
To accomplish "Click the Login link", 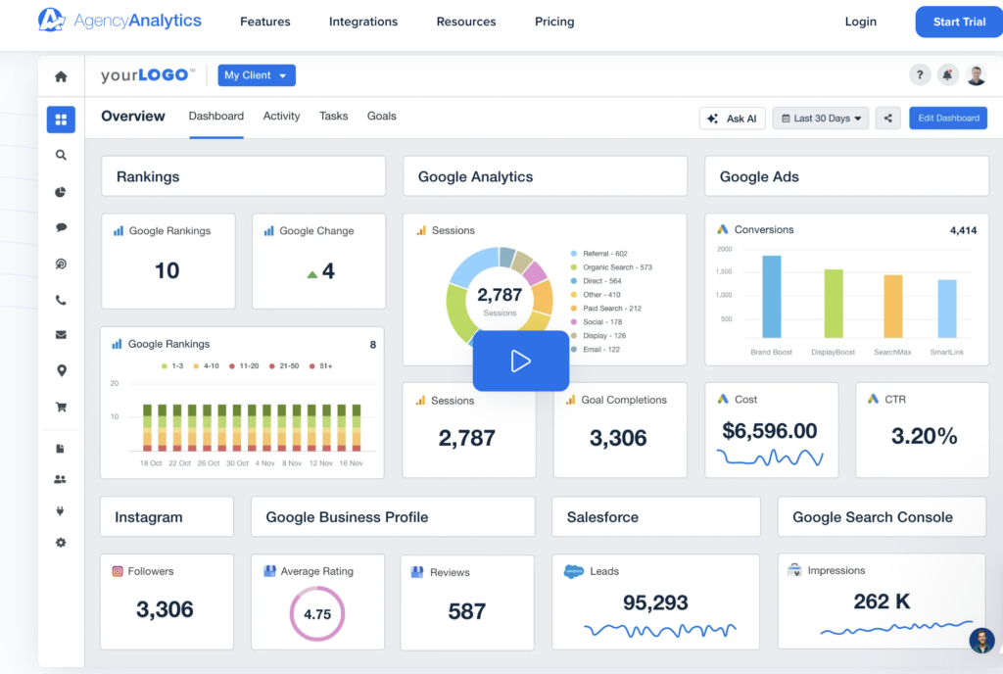I will point(860,22).
